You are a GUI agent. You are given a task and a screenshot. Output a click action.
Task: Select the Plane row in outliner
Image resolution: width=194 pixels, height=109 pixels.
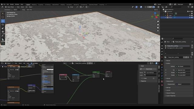[x=177, y=18]
